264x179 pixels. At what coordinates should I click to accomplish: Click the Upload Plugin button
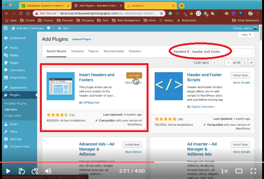[x=81, y=39]
